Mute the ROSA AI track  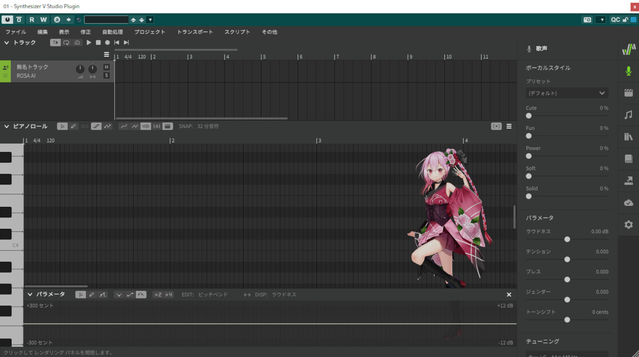(x=106, y=67)
